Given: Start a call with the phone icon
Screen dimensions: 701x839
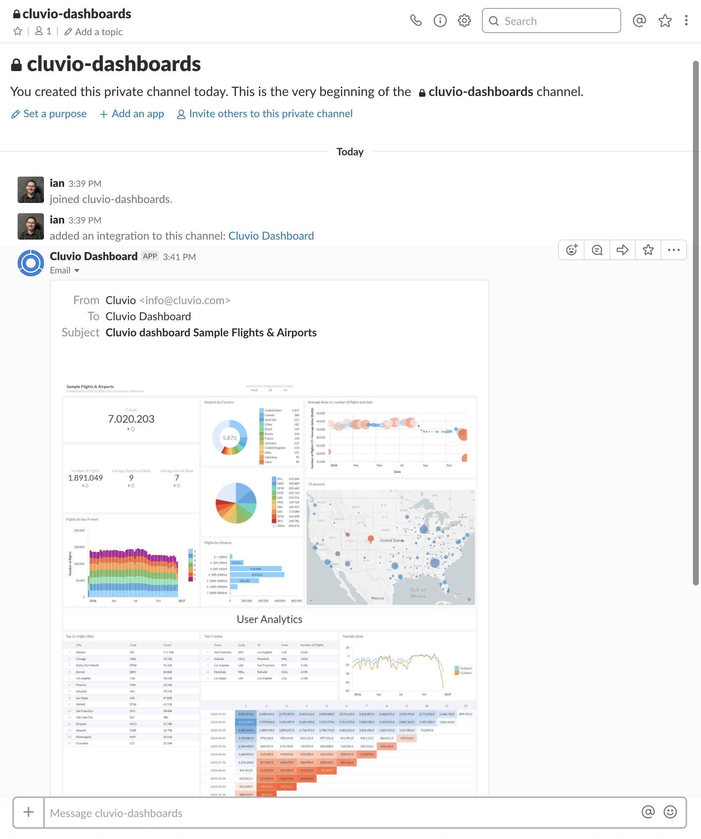Looking at the screenshot, I should (x=416, y=21).
